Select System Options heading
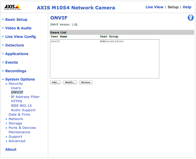 (20, 79)
